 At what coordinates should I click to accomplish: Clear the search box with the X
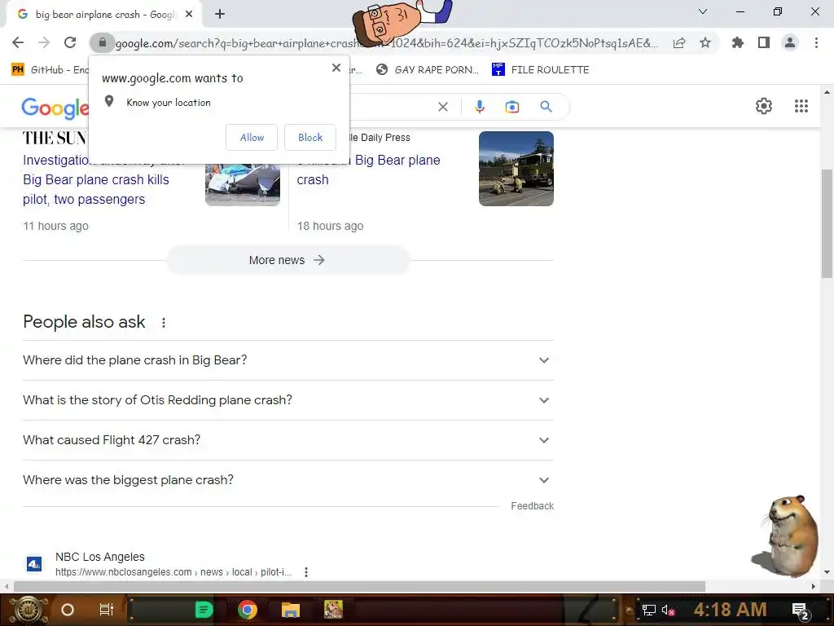click(442, 107)
